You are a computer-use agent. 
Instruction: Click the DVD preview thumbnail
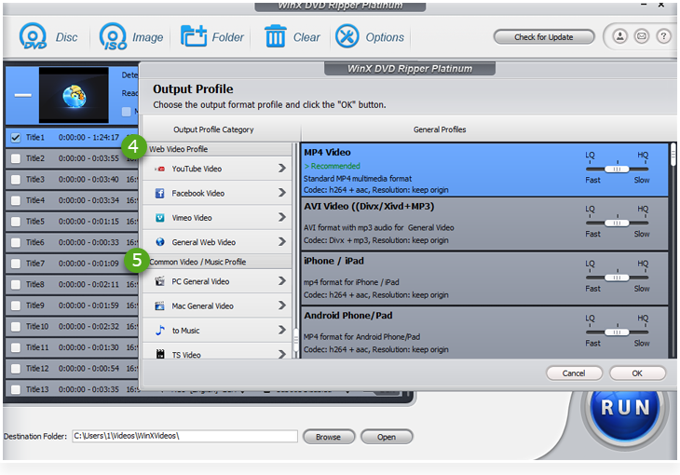pos(74,95)
